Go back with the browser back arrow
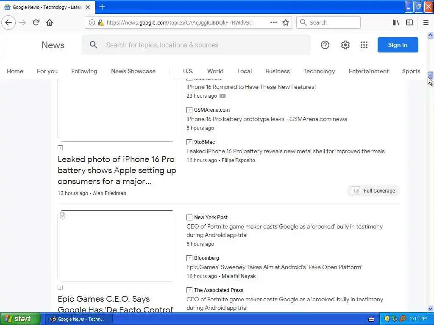The image size is (434, 325). [x=8, y=22]
